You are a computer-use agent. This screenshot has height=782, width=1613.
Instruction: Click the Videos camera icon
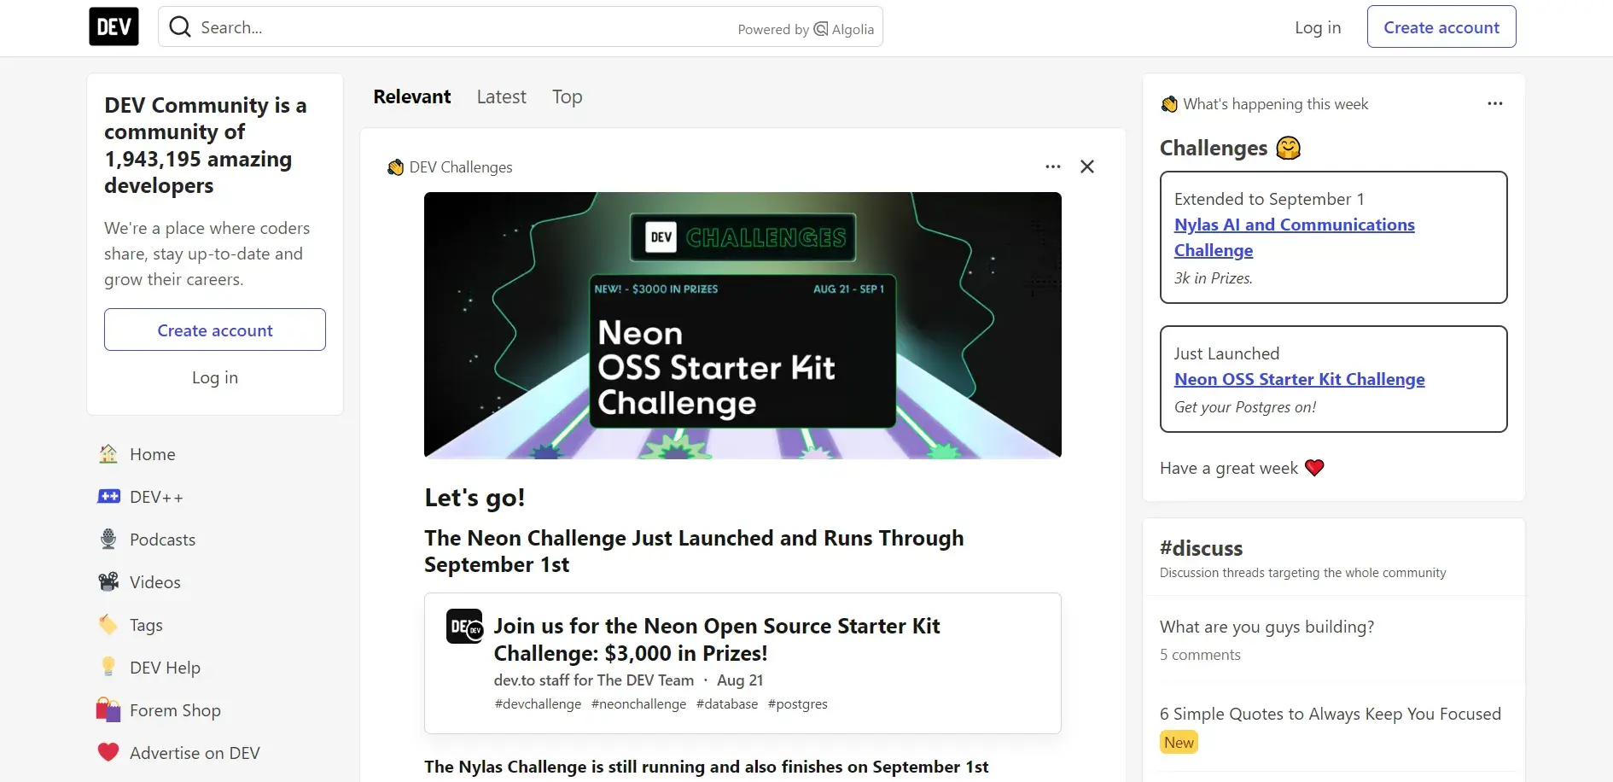coord(108,581)
